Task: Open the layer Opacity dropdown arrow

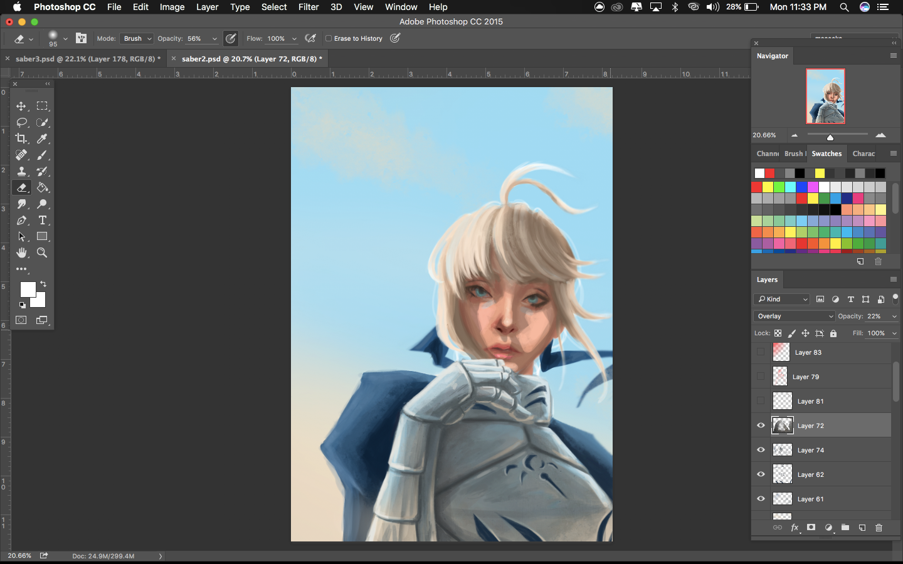Action: point(894,316)
